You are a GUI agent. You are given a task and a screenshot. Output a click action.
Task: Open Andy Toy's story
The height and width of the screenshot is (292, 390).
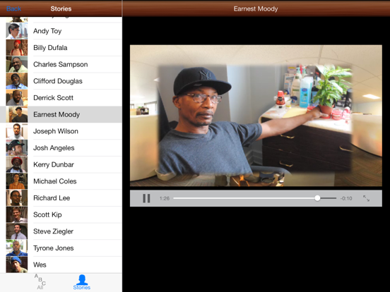[61, 31]
